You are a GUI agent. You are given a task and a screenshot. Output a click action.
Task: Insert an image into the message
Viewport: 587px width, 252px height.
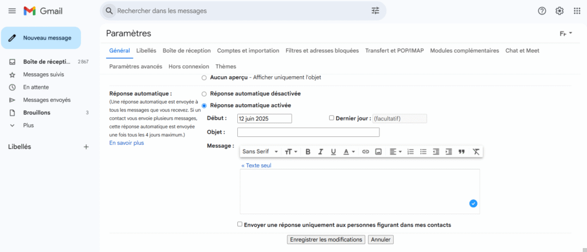coord(378,152)
